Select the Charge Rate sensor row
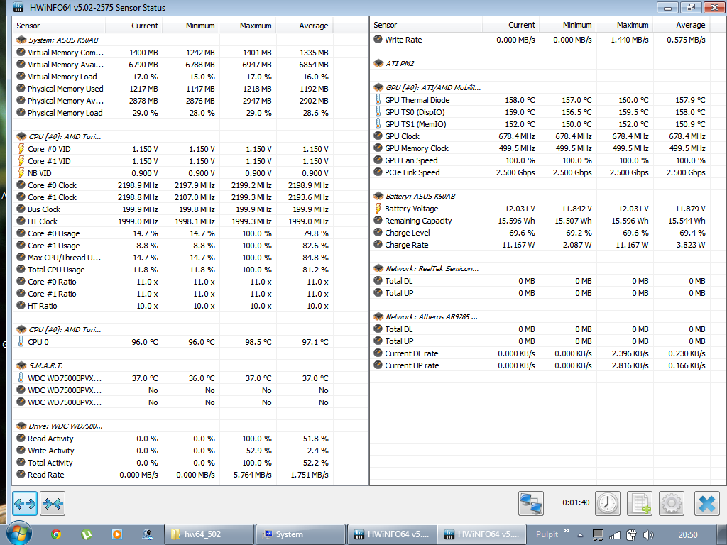The width and height of the screenshot is (727, 545). (x=540, y=245)
